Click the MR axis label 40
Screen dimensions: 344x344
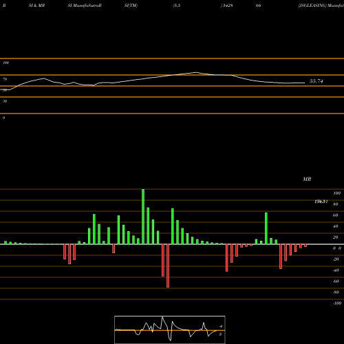click(x=336, y=226)
